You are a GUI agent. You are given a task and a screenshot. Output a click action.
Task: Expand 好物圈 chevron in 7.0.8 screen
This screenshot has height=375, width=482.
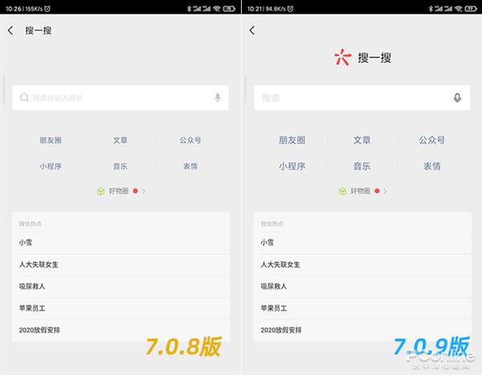[x=143, y=191]
